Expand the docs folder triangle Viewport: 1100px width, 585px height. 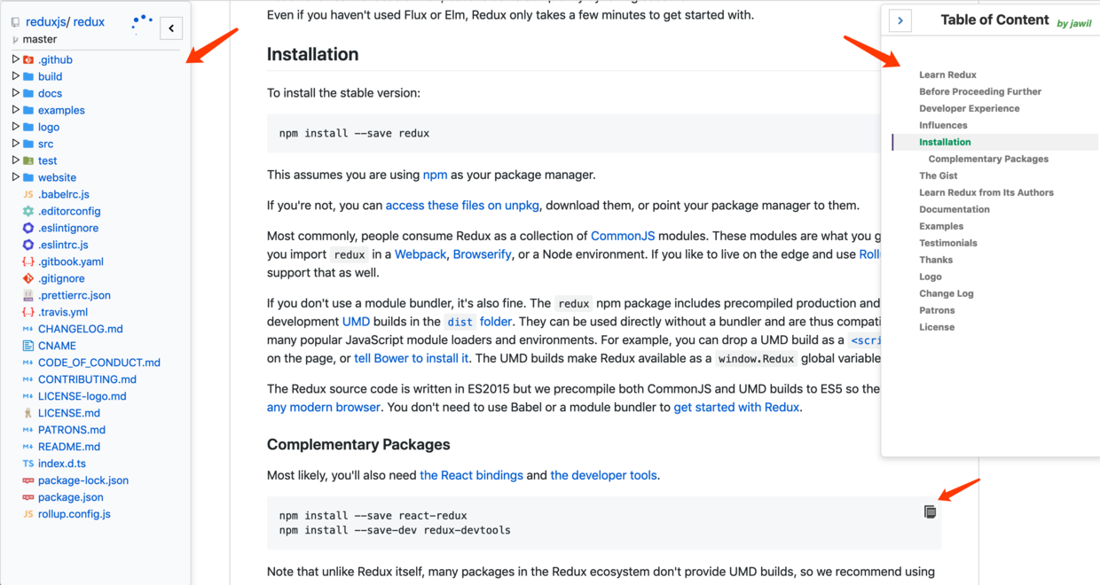(16, 93)
